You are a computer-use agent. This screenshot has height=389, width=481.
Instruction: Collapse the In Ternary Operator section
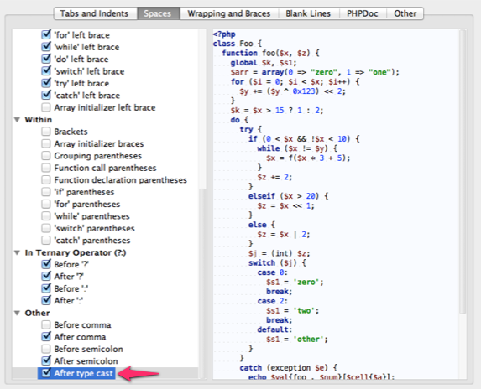(17, 252)
